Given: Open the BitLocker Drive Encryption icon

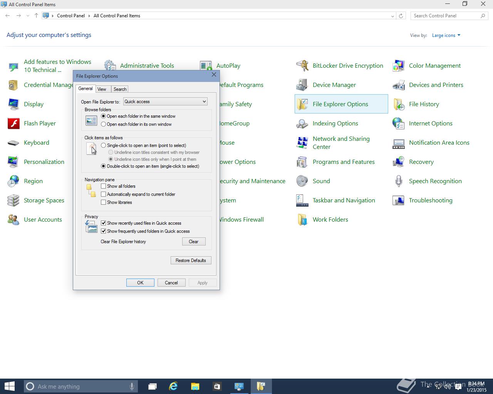Looking at the screenshot, I should (302, 65).
